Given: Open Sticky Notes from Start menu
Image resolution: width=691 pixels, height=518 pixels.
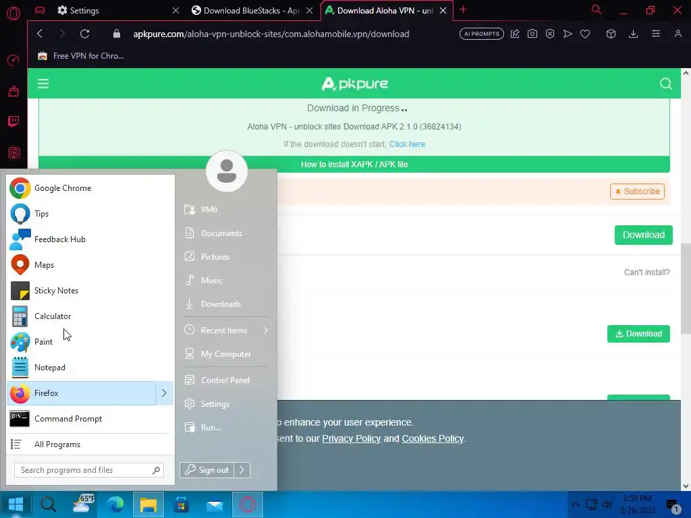Looking at the screenshot, I should [x=90, y=291].
